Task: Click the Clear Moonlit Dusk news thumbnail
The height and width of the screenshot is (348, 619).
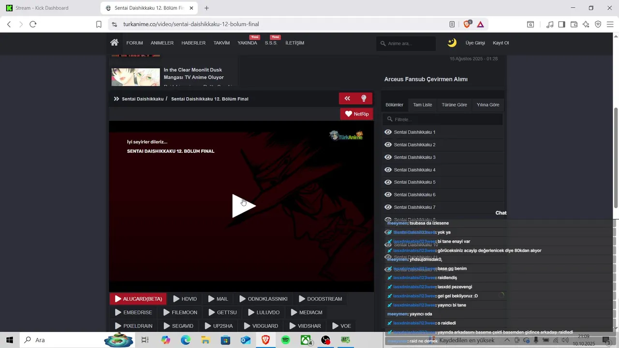Action: (x=135, y=78)
